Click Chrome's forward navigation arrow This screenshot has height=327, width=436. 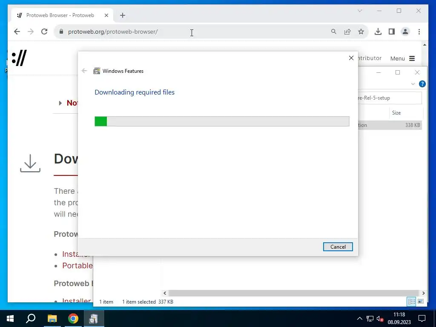(x=31, y=32)
